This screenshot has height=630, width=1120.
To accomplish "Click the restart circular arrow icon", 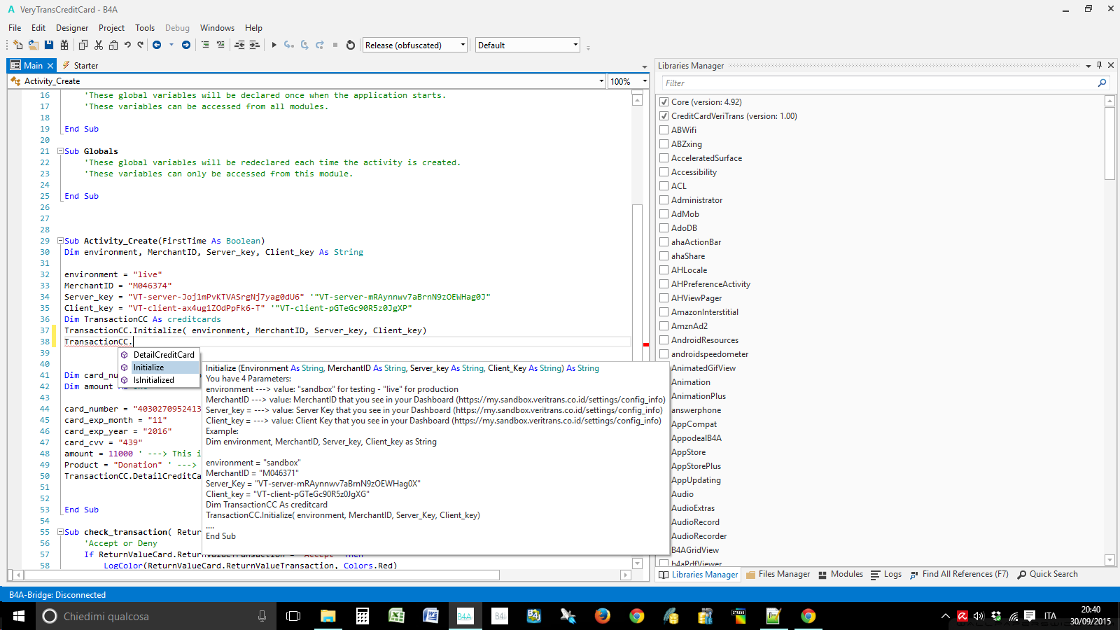I will click(351, 45).
